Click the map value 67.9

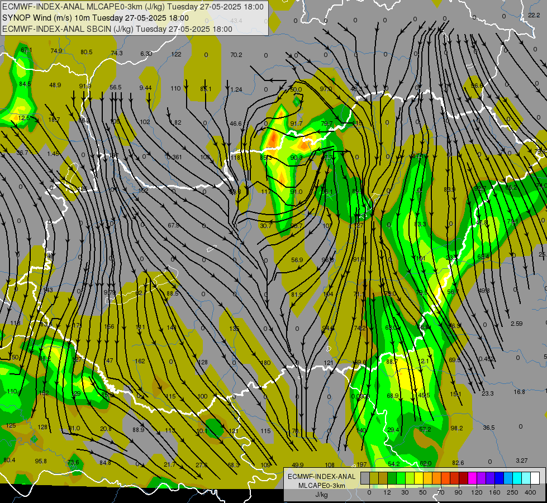[173, 225]
